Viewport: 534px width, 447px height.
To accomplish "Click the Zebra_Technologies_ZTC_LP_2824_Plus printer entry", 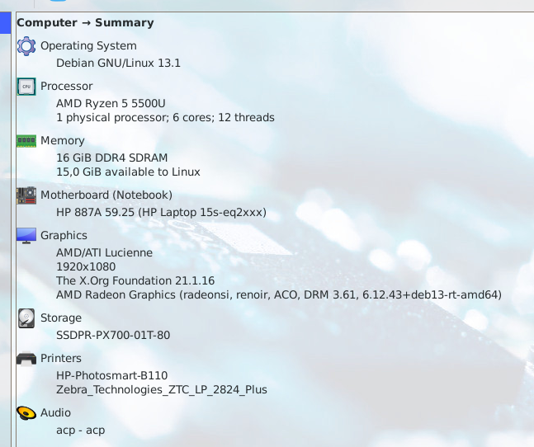I will pyautogui.click(x=161, y=389).
